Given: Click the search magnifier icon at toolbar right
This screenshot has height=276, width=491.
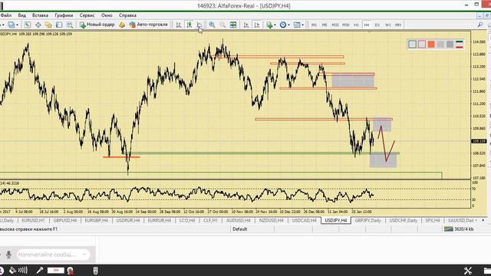Looking at the screenshot, I should 480,25.
